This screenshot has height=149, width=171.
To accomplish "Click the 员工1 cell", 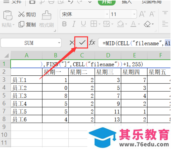I will tap(27, 80).
